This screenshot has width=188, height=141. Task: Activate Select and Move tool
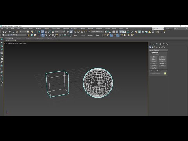coord(43,32)
